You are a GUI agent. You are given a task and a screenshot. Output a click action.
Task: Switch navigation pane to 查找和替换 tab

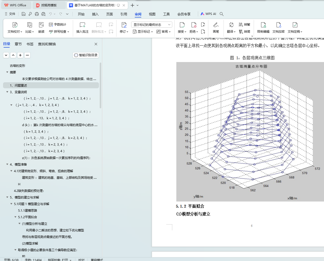[47, 44]
